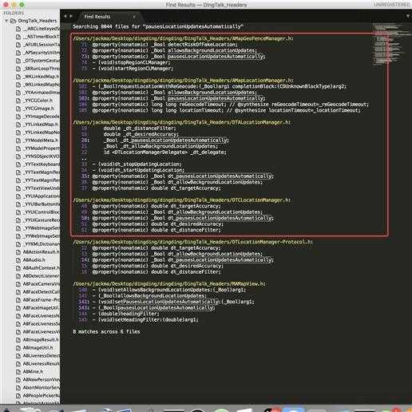412x412 pixels.
Task: Open the AbortMonitorService file in sidebar
Action: [x=42, y=387]
